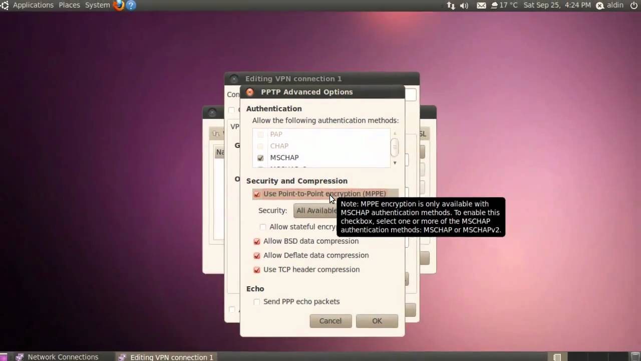Screen dimensions: 641x361
Task: Click the authentication list scroll-down arrow
Action: point(395,163)
